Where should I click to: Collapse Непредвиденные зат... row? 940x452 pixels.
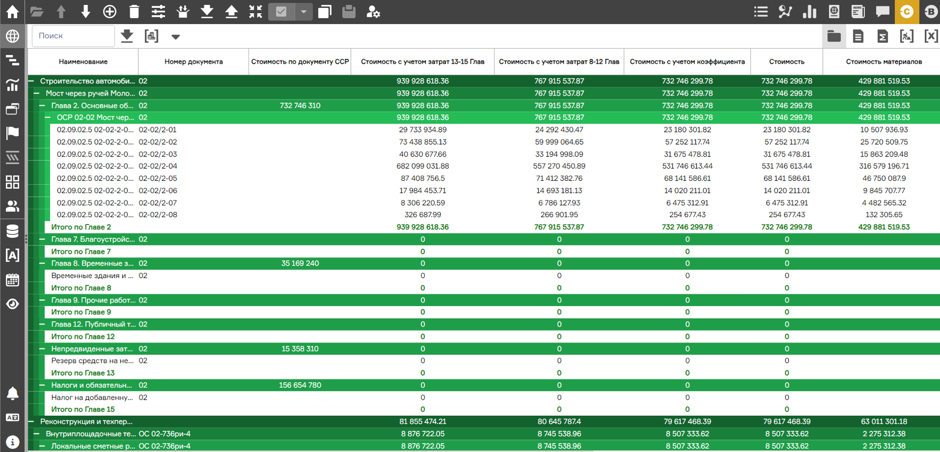click(42, 349)
